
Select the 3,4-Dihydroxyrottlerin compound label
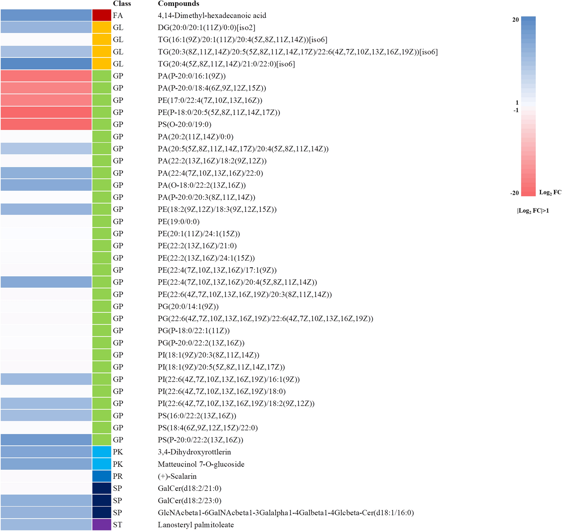(194, 452)
